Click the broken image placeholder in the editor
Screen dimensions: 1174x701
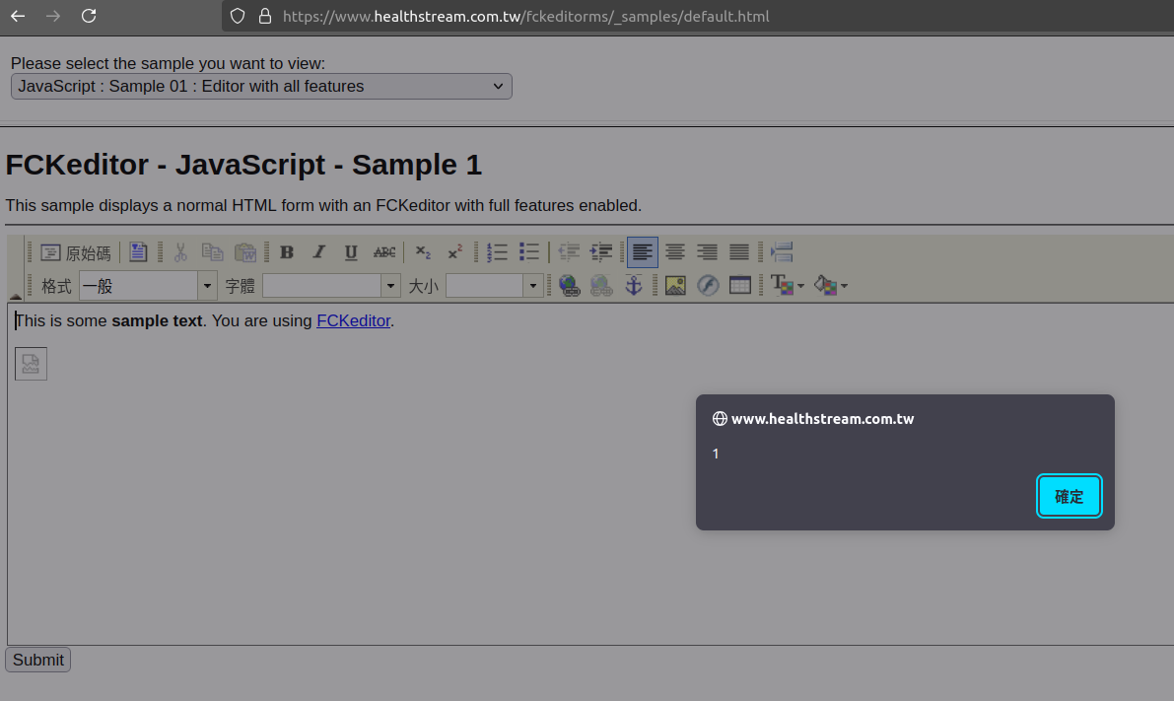(31, 364)
